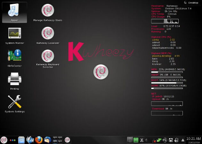Click the speaker volume tray icon
202x144 pixels.
point(146,140)
